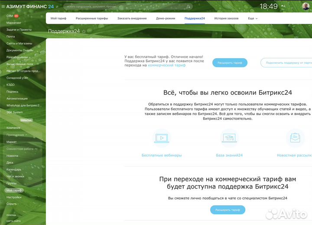
Task: Open Группы in sidebar
Action: tap(11, 183)
